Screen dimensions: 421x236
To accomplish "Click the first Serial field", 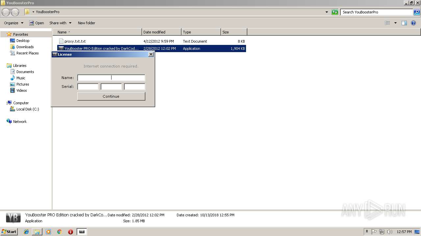I will pos(88,87).
